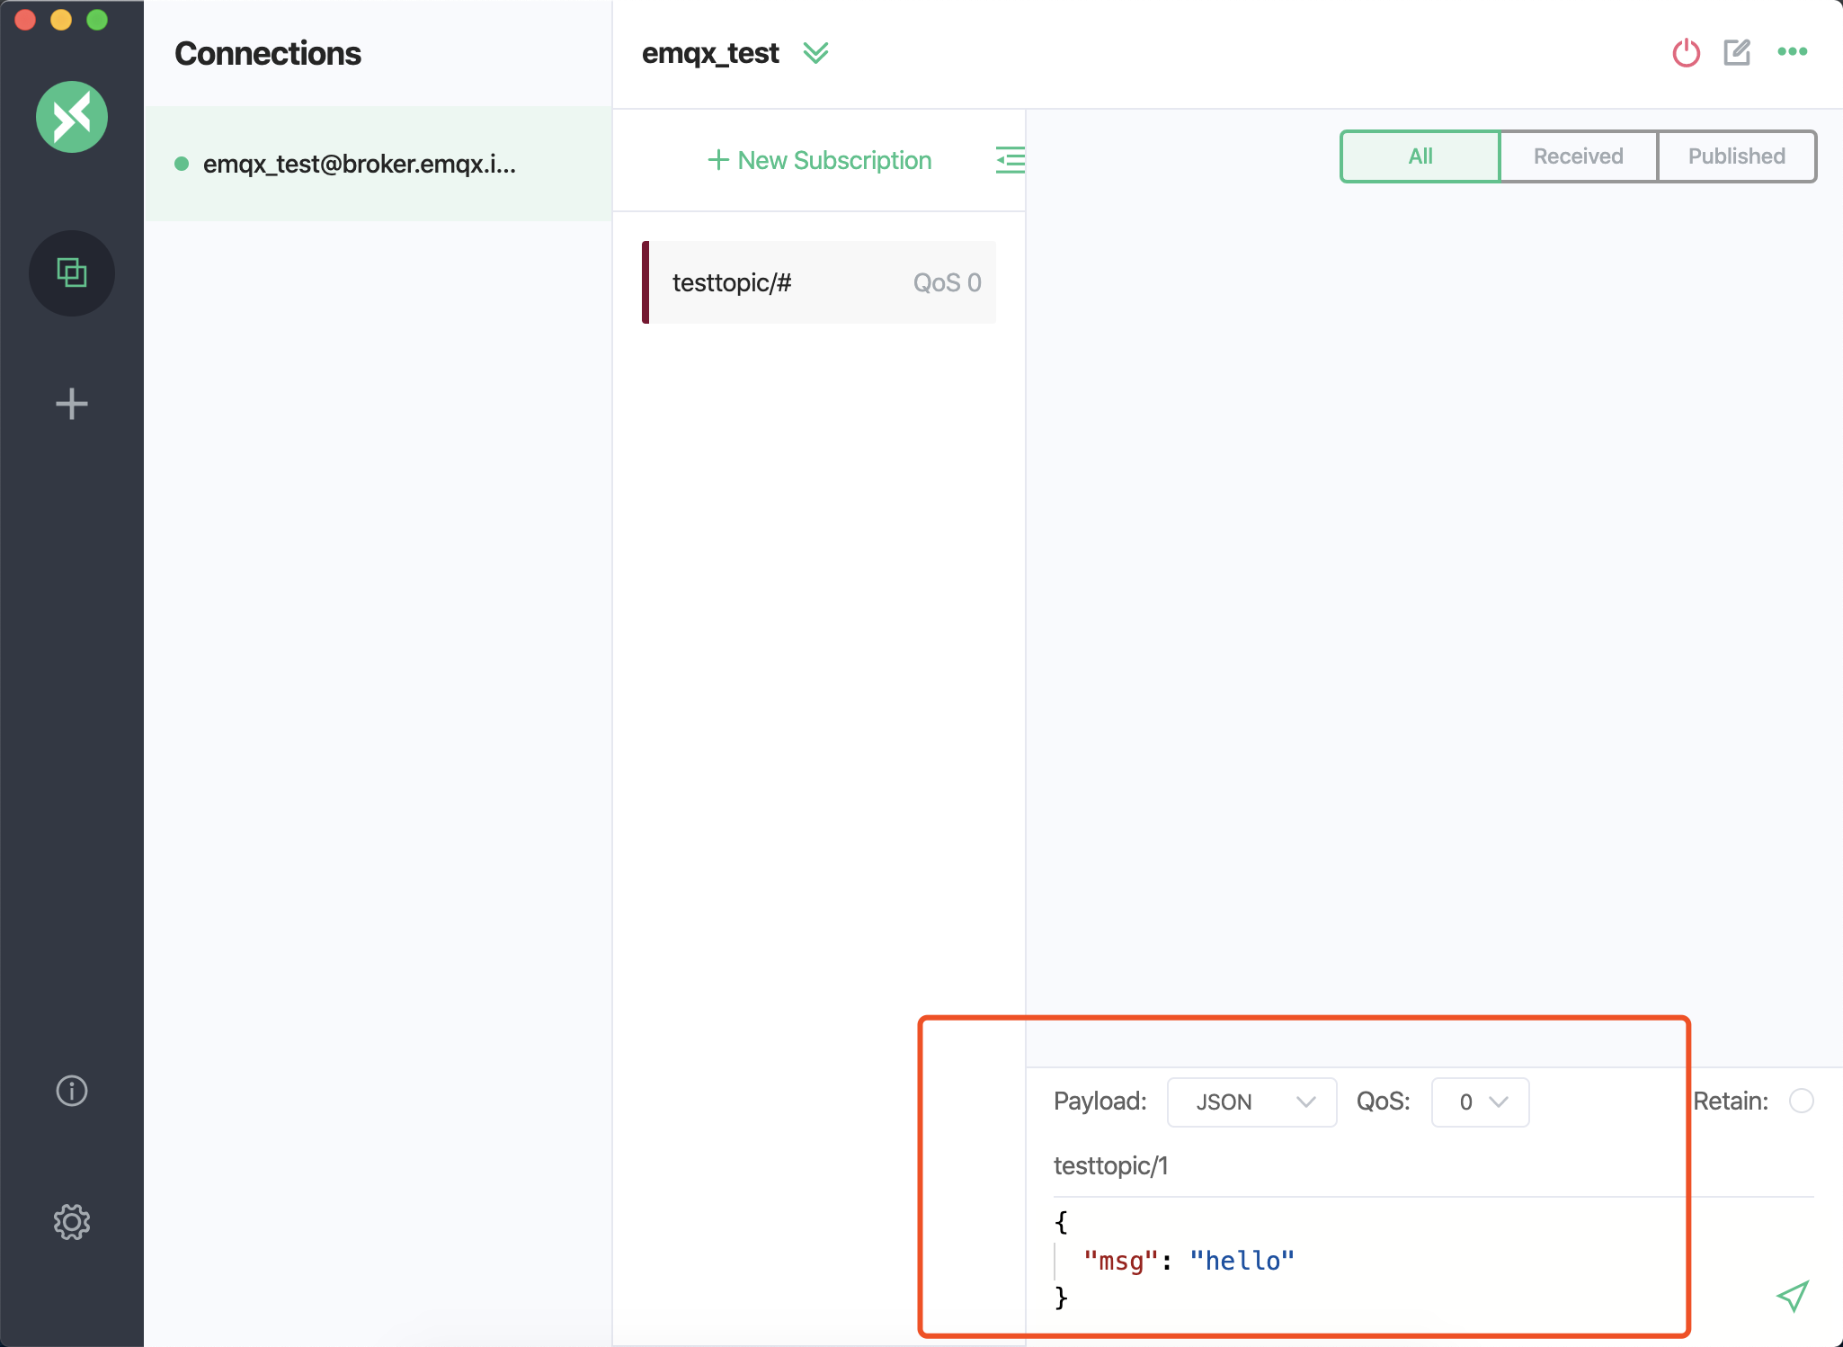Select the All messages tab
This screenshot has width=1843, height=1347.
[1420, 156]
